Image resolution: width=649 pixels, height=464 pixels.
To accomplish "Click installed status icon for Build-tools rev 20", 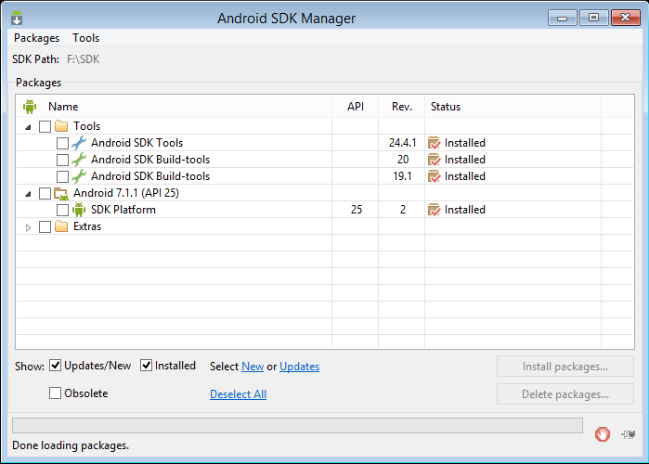I will [x=435, y=160].
